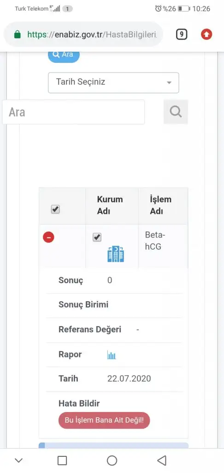Image resolution: width=224 pixels, height=473 pixels.
Task: Open recent apps square icon
Action: (62, 461)
